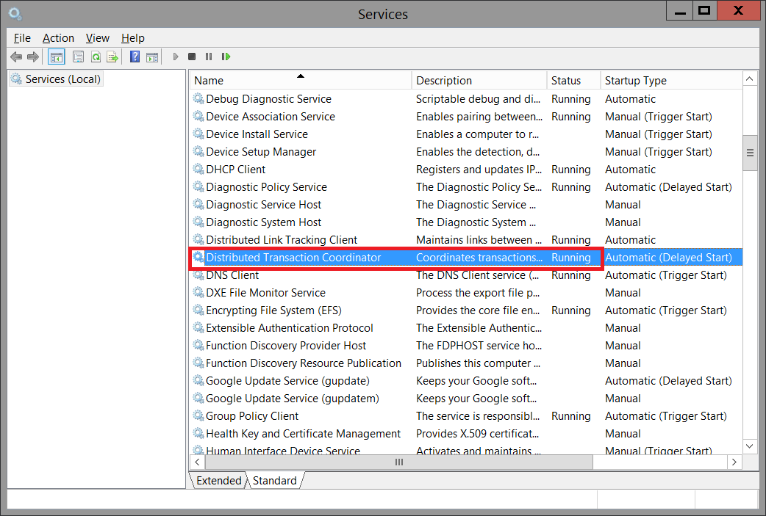Stop the selected service
766x516 pixels.
[x=191, y=57]
